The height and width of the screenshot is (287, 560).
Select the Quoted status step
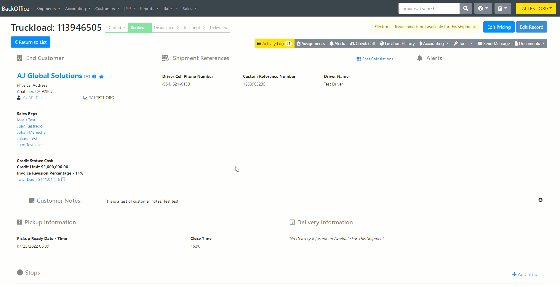tap(116, 28)
